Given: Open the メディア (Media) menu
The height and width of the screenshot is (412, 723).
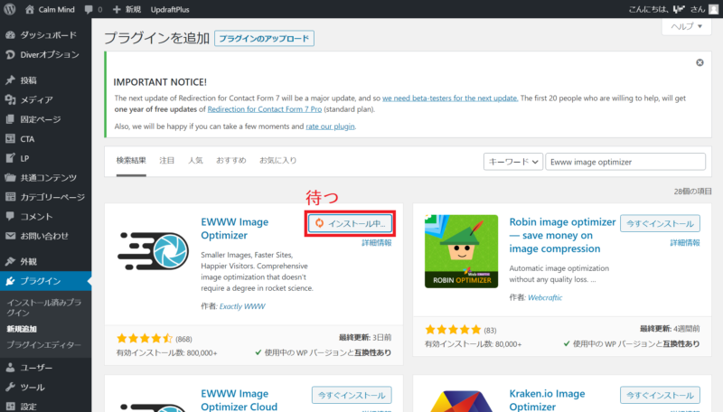Looking at the screenshot, I should [x=46, y=99].
